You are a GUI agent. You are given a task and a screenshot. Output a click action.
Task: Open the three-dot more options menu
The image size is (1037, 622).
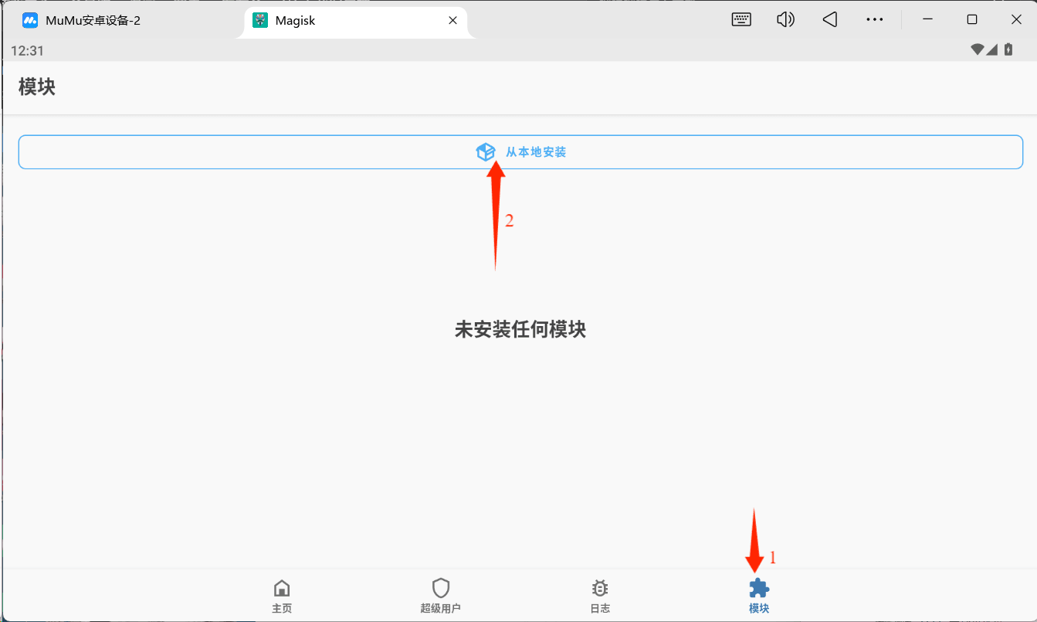[x=874, y=20]
